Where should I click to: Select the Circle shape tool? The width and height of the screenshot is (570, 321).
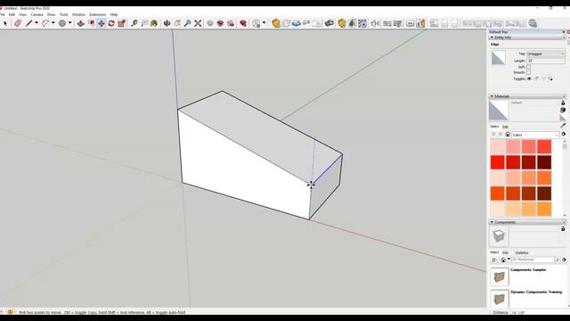[62, 23]
